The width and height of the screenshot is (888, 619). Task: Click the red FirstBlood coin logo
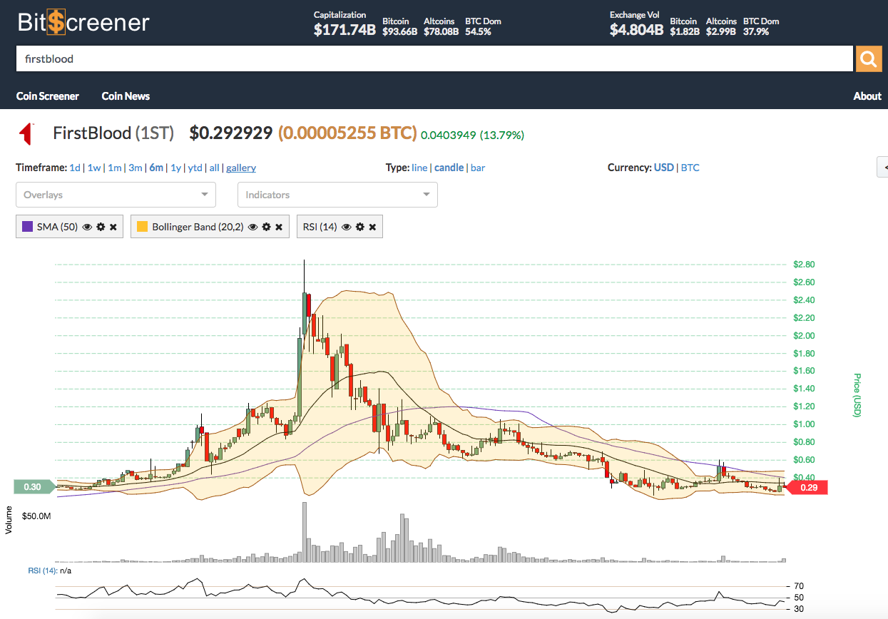tap(27, 133)
